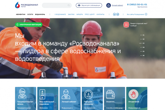This screenshot has height=110, width=165.
Task: Click the receipt icon in the green badge
Action: click(x=18, y=25)
